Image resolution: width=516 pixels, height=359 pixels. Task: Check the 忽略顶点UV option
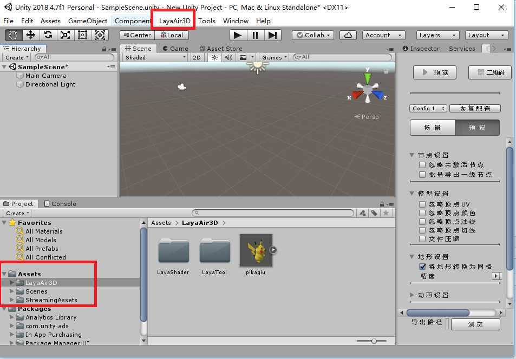click(422, 204)
